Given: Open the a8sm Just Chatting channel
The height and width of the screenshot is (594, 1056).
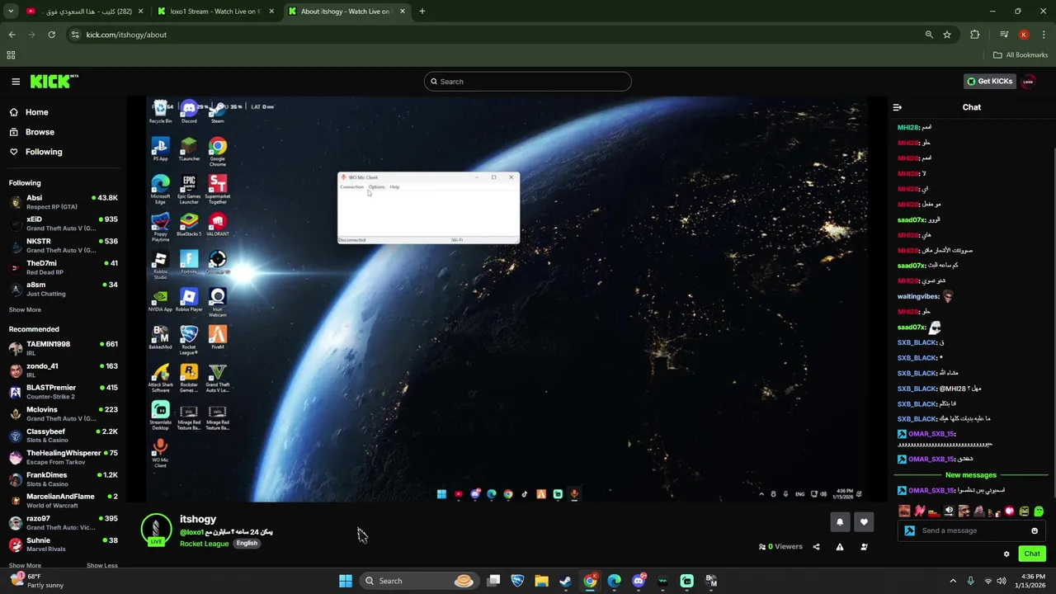Looking at the screenshot, I should coord(64,289).
